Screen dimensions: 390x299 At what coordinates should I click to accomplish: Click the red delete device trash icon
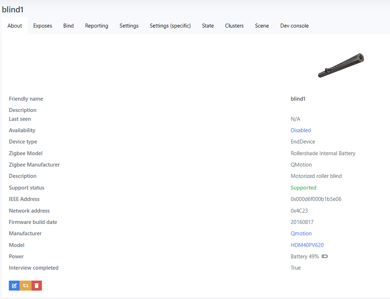(36, 285)
